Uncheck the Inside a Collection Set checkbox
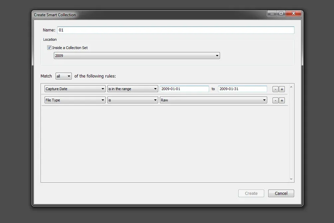 click(x=49, y=48)
